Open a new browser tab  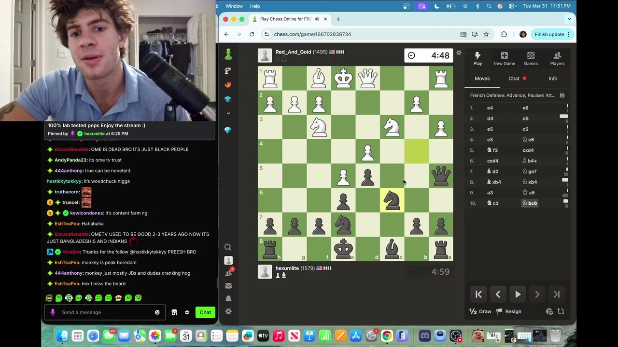click(338, 19)
